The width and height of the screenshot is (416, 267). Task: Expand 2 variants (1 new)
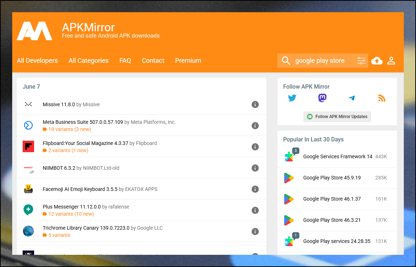[66, 151]
